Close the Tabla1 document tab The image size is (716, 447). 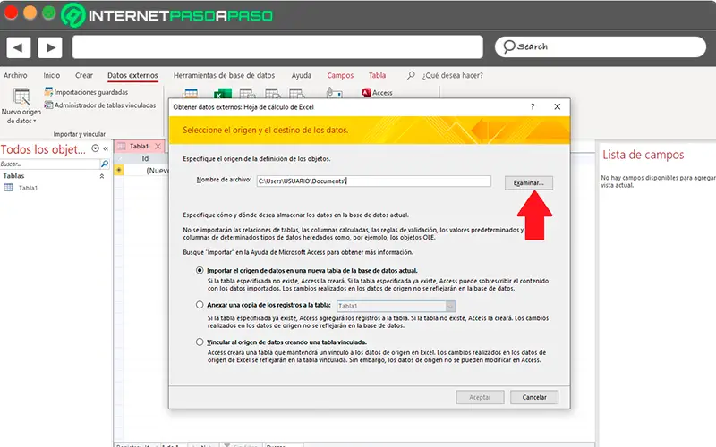pyautogui.click(x=158, y=146)
